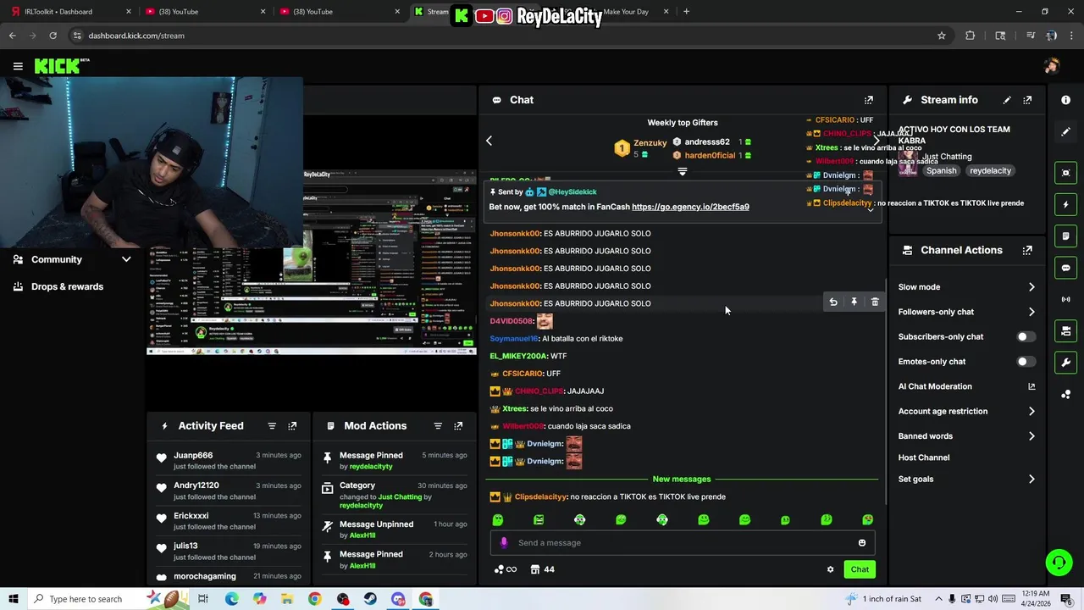Toggle Emotes-only chat switch

coord(1026,362)
